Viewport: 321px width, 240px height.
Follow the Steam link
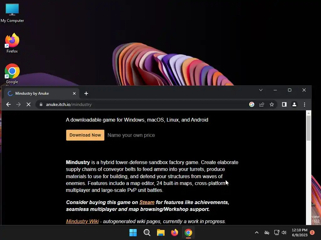pos(147,202)
